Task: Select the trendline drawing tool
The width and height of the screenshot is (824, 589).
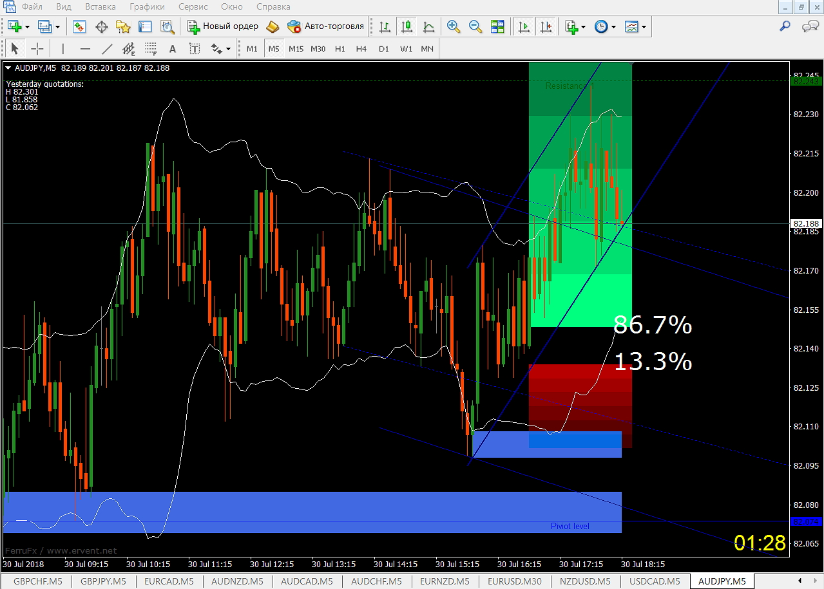Action: 107,48
